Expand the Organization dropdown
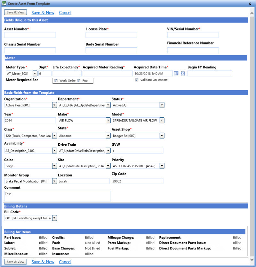 (x=54, y=105)
